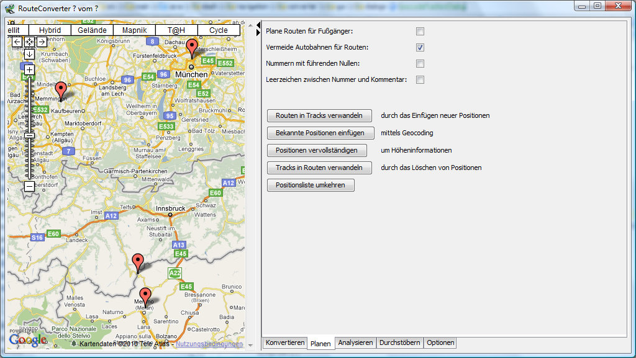Image resolution: width=636 pixels, height=358 pixels.
Task: Click the map pan left arrow
Action: tap(17, 42)
